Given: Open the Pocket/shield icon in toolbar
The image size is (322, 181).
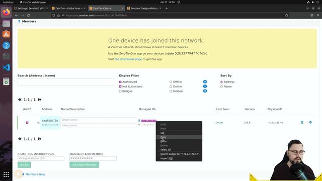Looking at the screenshot, I should (x=312, y=16).
